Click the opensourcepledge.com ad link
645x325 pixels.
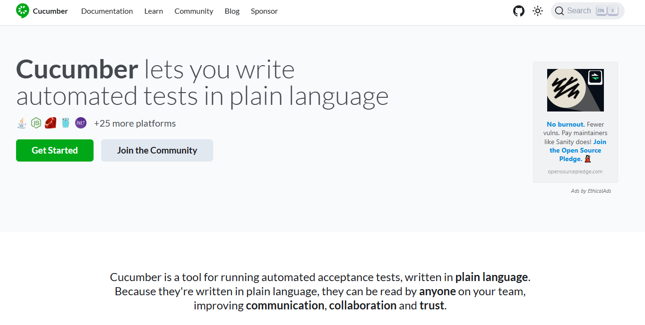(575, 171)
